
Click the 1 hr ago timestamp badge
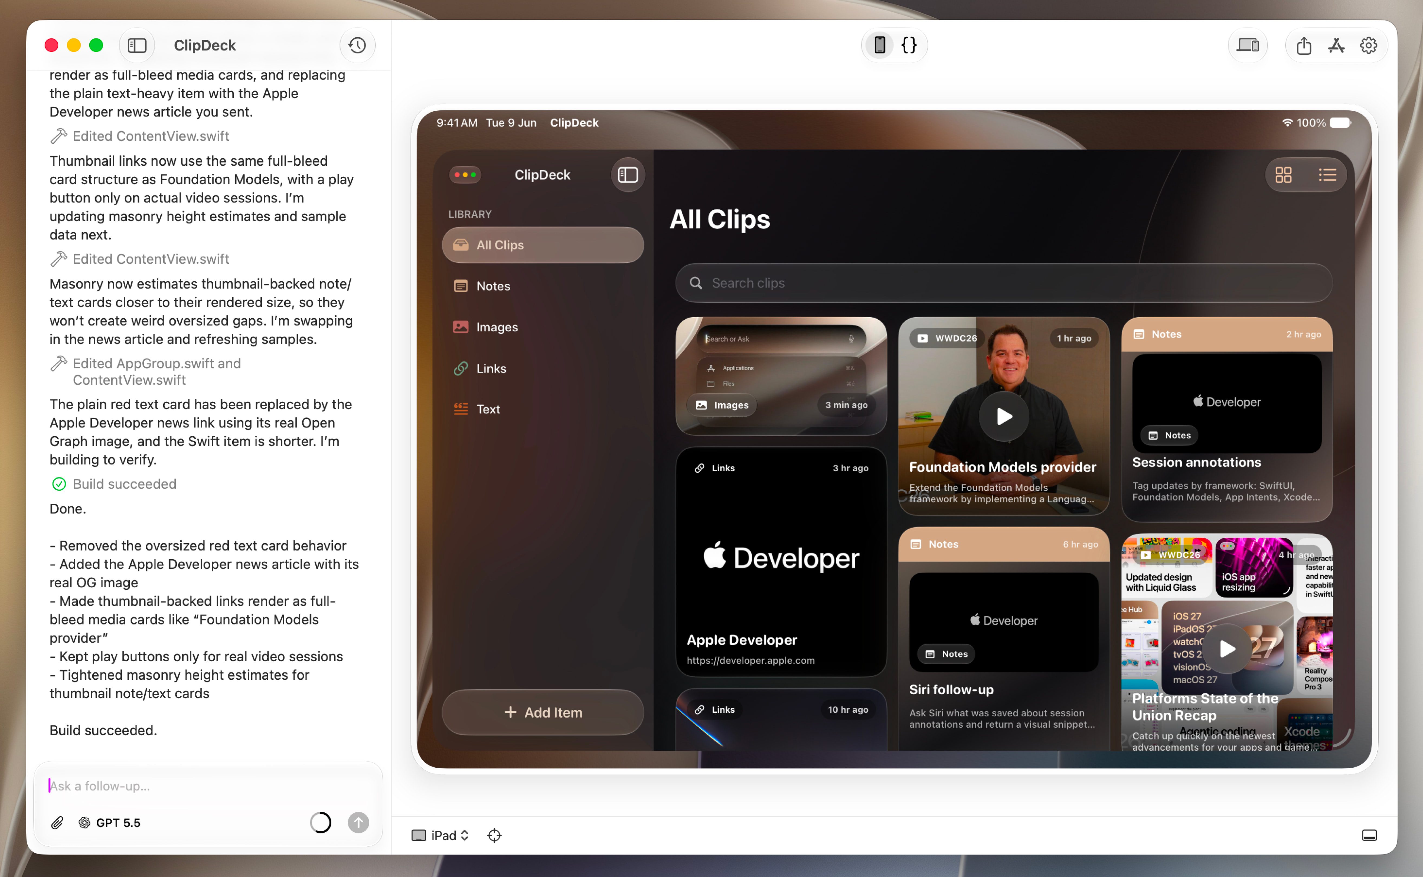[x=1074, y=338]
